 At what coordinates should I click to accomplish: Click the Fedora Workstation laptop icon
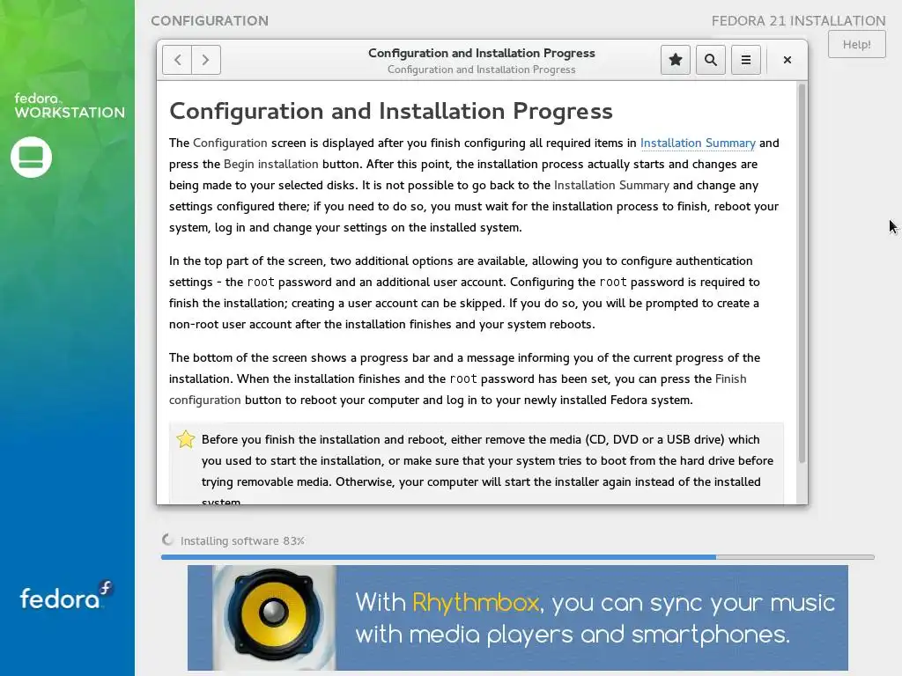coord(31,157)
